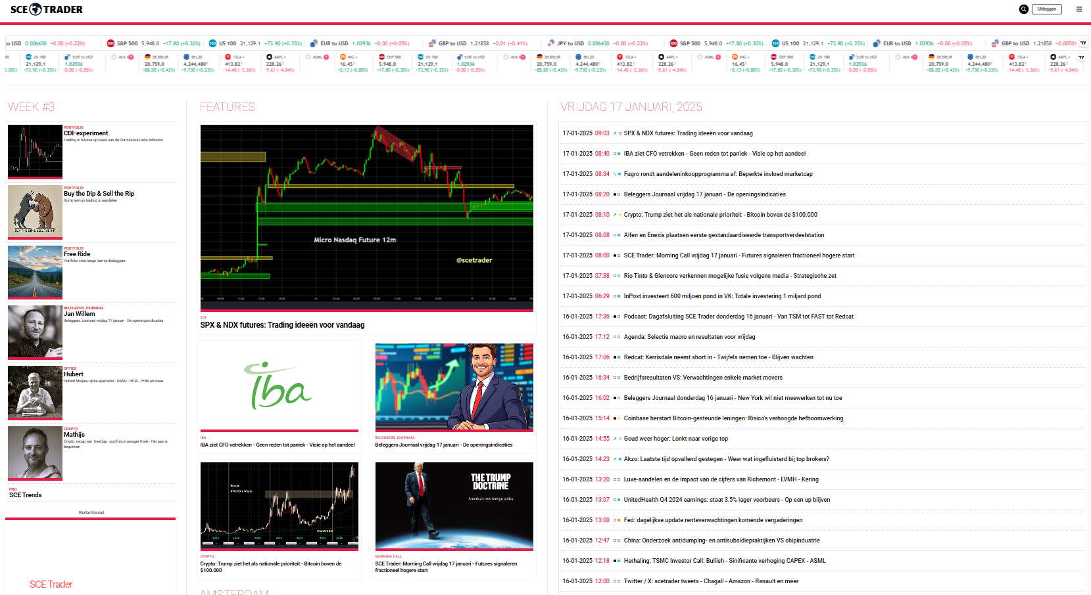Open 'Fugro rondt aandeleninkoopprogramma af' headline

tap(718, 174)
